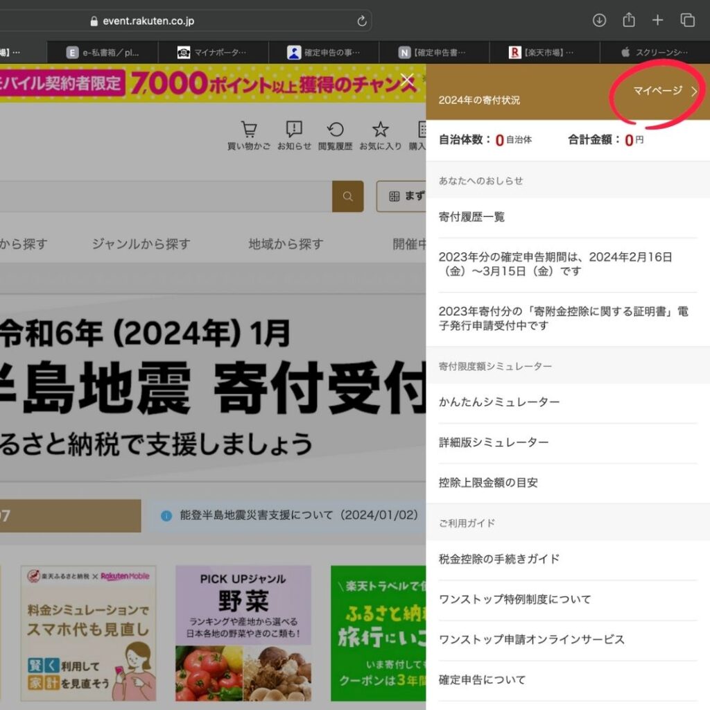The height and width of the screenshot is (710, 710).
Task: Switch to the マイナポータル tab
Action: [x=214, y=53]
